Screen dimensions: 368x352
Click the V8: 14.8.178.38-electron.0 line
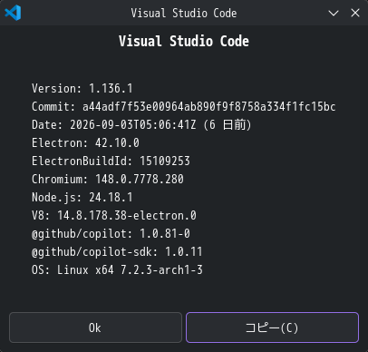[x=114, y=216]
